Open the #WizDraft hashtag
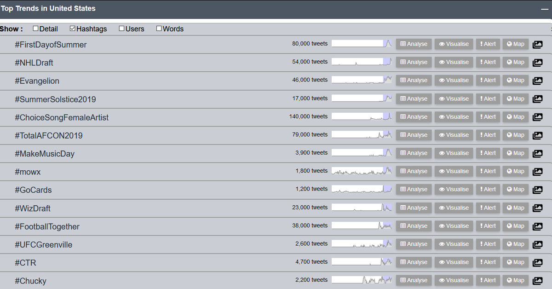 (33, 208)
